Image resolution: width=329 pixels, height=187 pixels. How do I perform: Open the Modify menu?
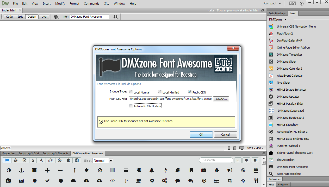pyautogui.click(x=60, y=4)
